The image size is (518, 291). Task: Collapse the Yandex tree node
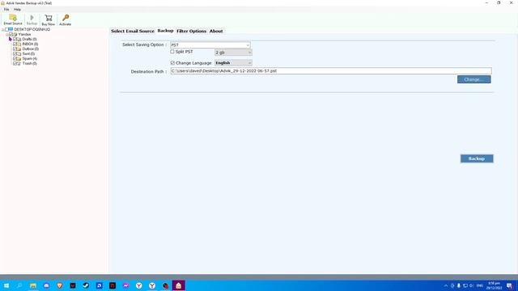(x=7, y=34)
